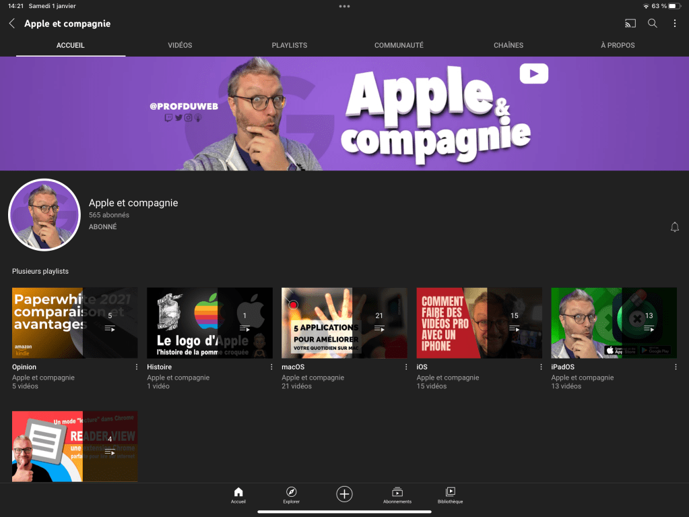Switch to the VIDÉOS tab
The width and height of the screenshot is (689, 517).
coord(180,45)
